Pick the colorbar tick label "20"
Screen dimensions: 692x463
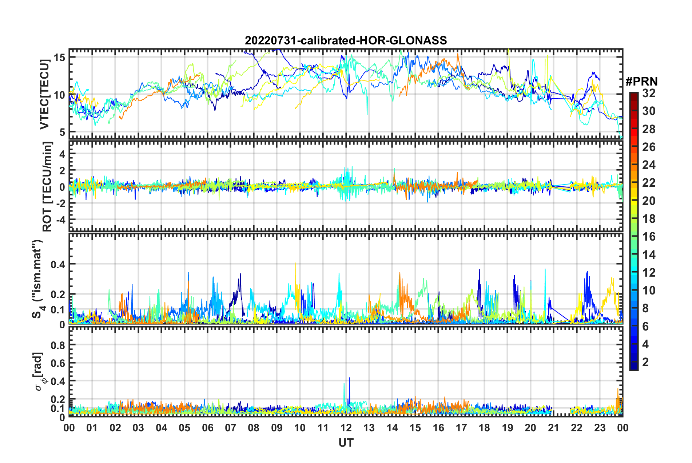[x=649, y=201]
